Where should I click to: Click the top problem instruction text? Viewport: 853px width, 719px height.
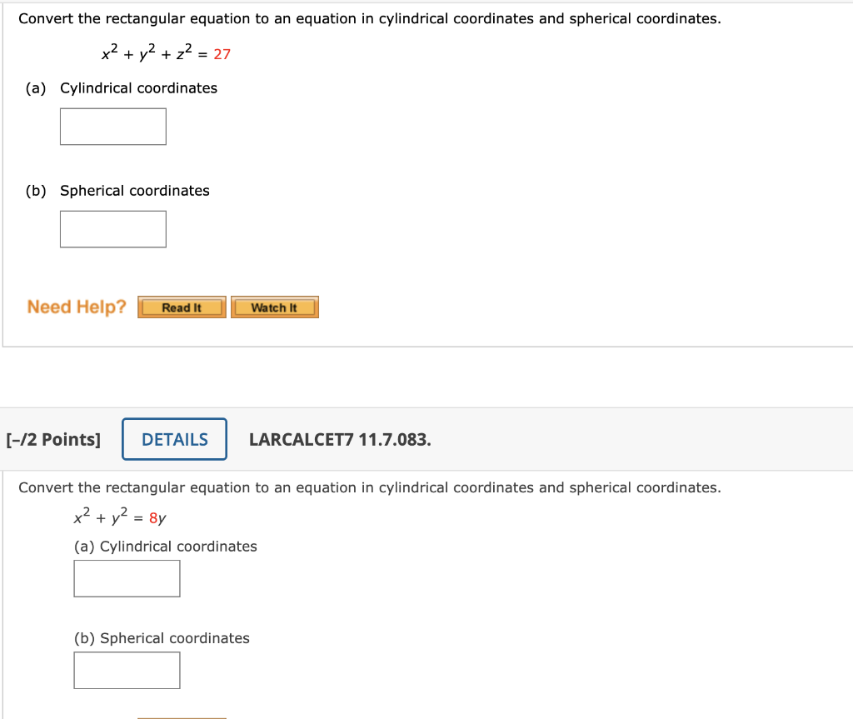pyautogui.click(x=370, y=18)
